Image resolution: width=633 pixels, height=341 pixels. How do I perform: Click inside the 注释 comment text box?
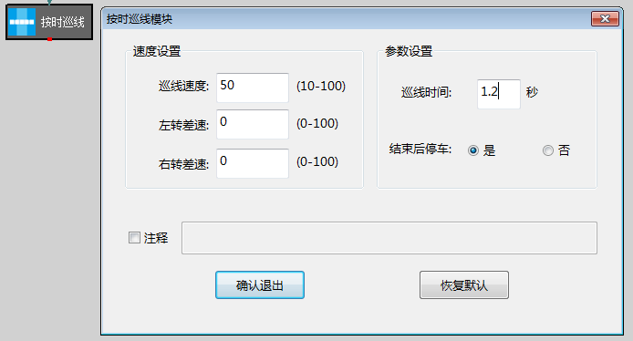coord(389,238)
